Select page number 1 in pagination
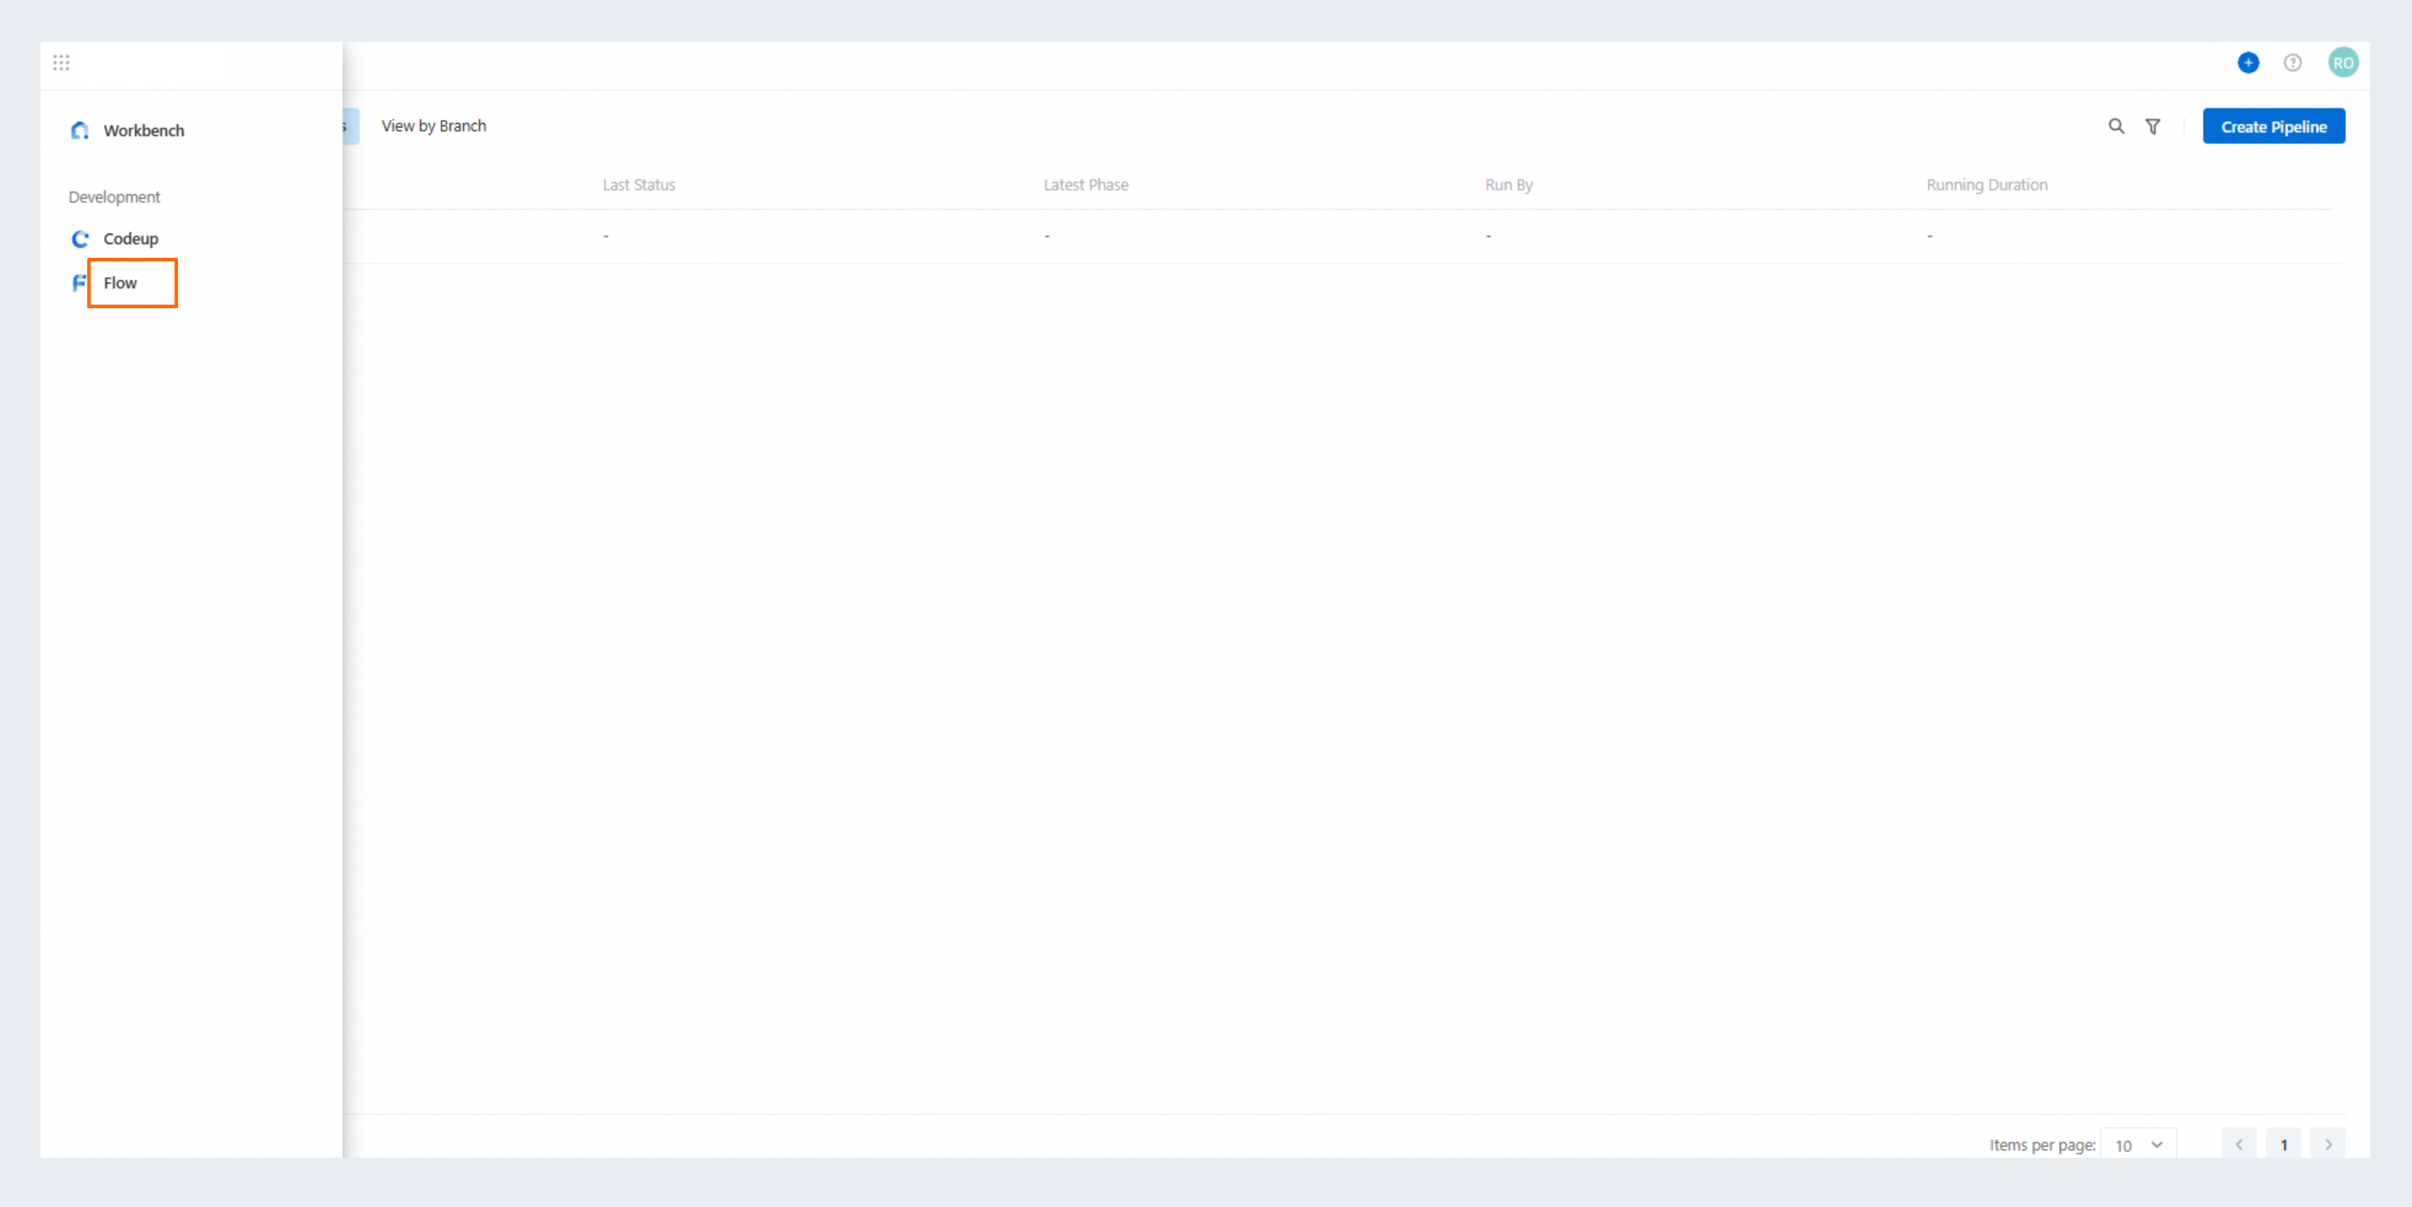The width and height of the screenshot is (2412, 1207). (x=2284, y=1144)
